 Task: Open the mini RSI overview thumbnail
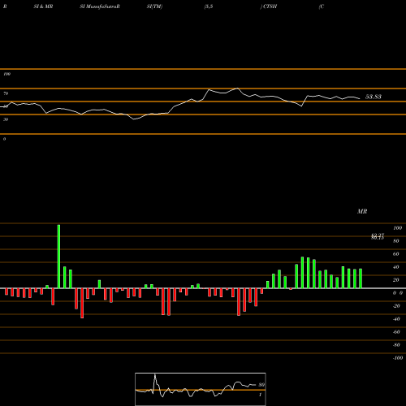201,389
